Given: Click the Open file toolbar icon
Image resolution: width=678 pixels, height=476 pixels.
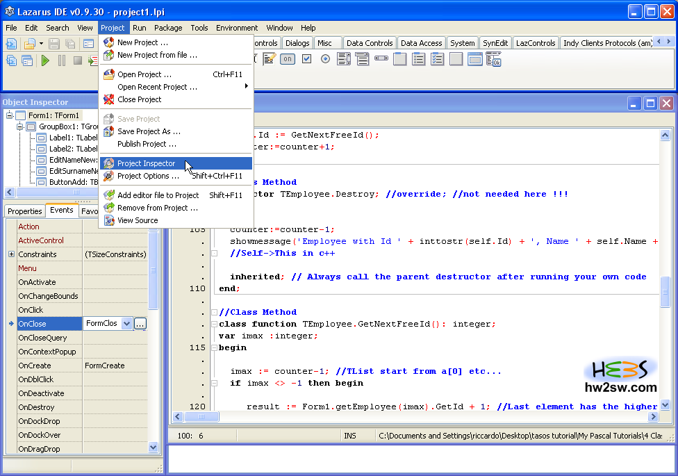Looking at the screenshot, I should point(29,44).
